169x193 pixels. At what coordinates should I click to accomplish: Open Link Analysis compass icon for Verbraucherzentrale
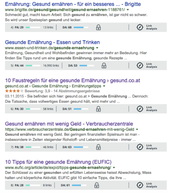[x=140, y=147]
